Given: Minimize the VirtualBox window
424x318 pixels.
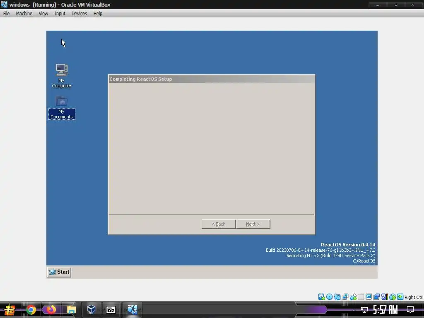Looking at the screenshot, I should tap(378, 5).
